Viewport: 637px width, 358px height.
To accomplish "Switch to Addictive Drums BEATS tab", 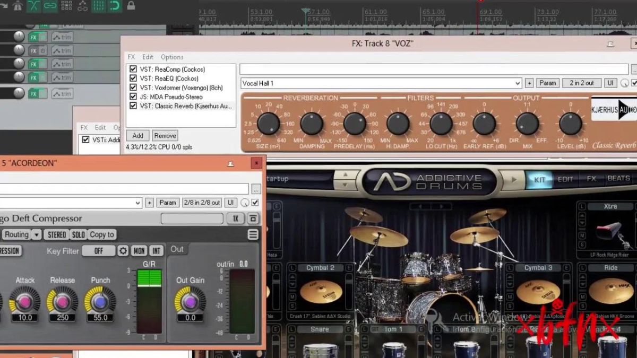I will [x=618, y=179].
